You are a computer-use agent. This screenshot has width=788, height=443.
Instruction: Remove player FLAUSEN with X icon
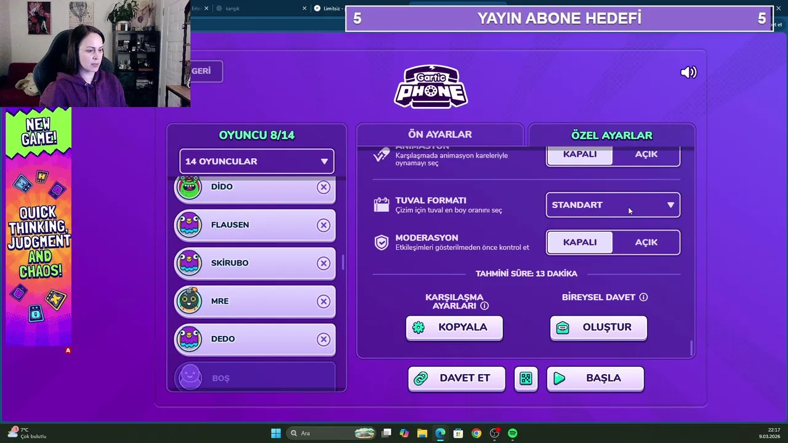click(x=323, y=225)
